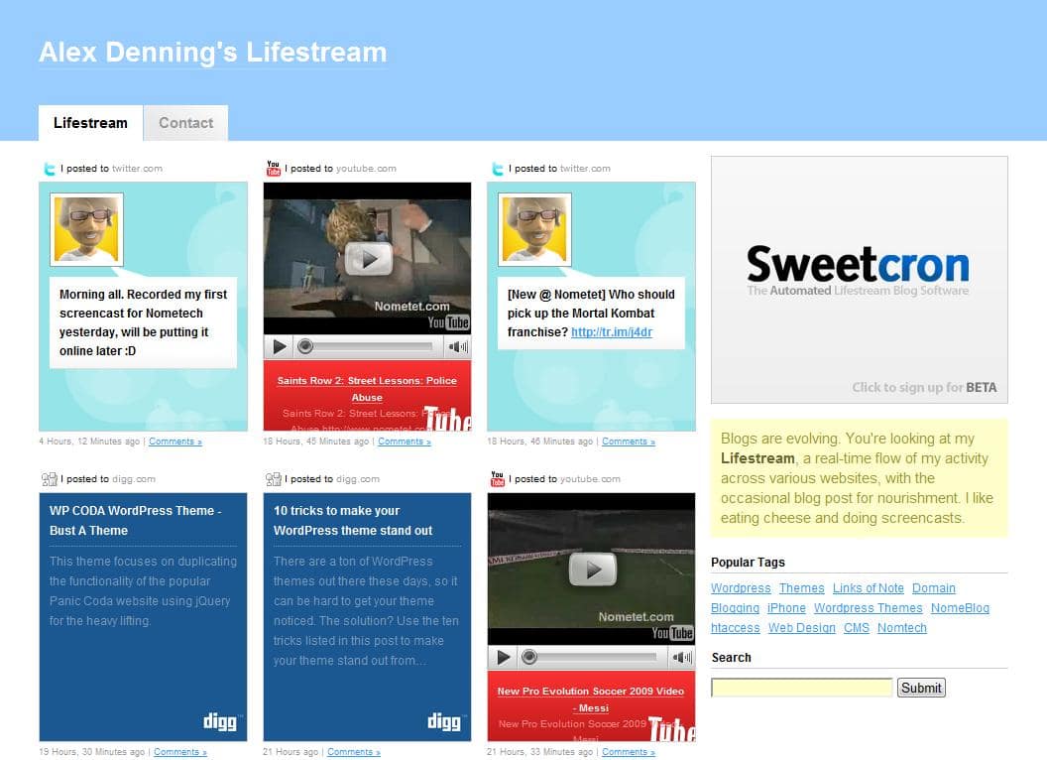Screen dimensions: 1047x760
Task: Click the YouTube watermark on the Saints Row video
Action: 447,321
